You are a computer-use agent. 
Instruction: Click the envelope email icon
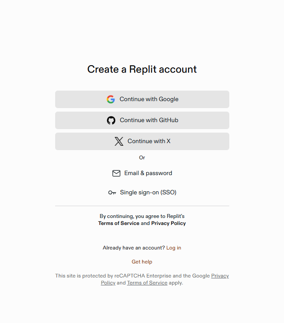coord(116,173)
